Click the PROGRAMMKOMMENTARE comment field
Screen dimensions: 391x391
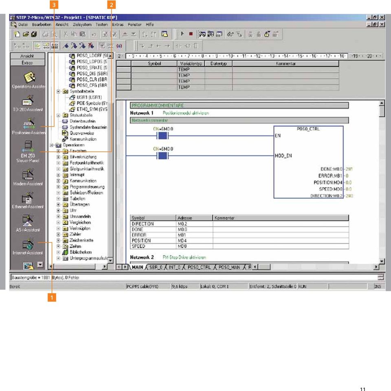click(239, 105)
